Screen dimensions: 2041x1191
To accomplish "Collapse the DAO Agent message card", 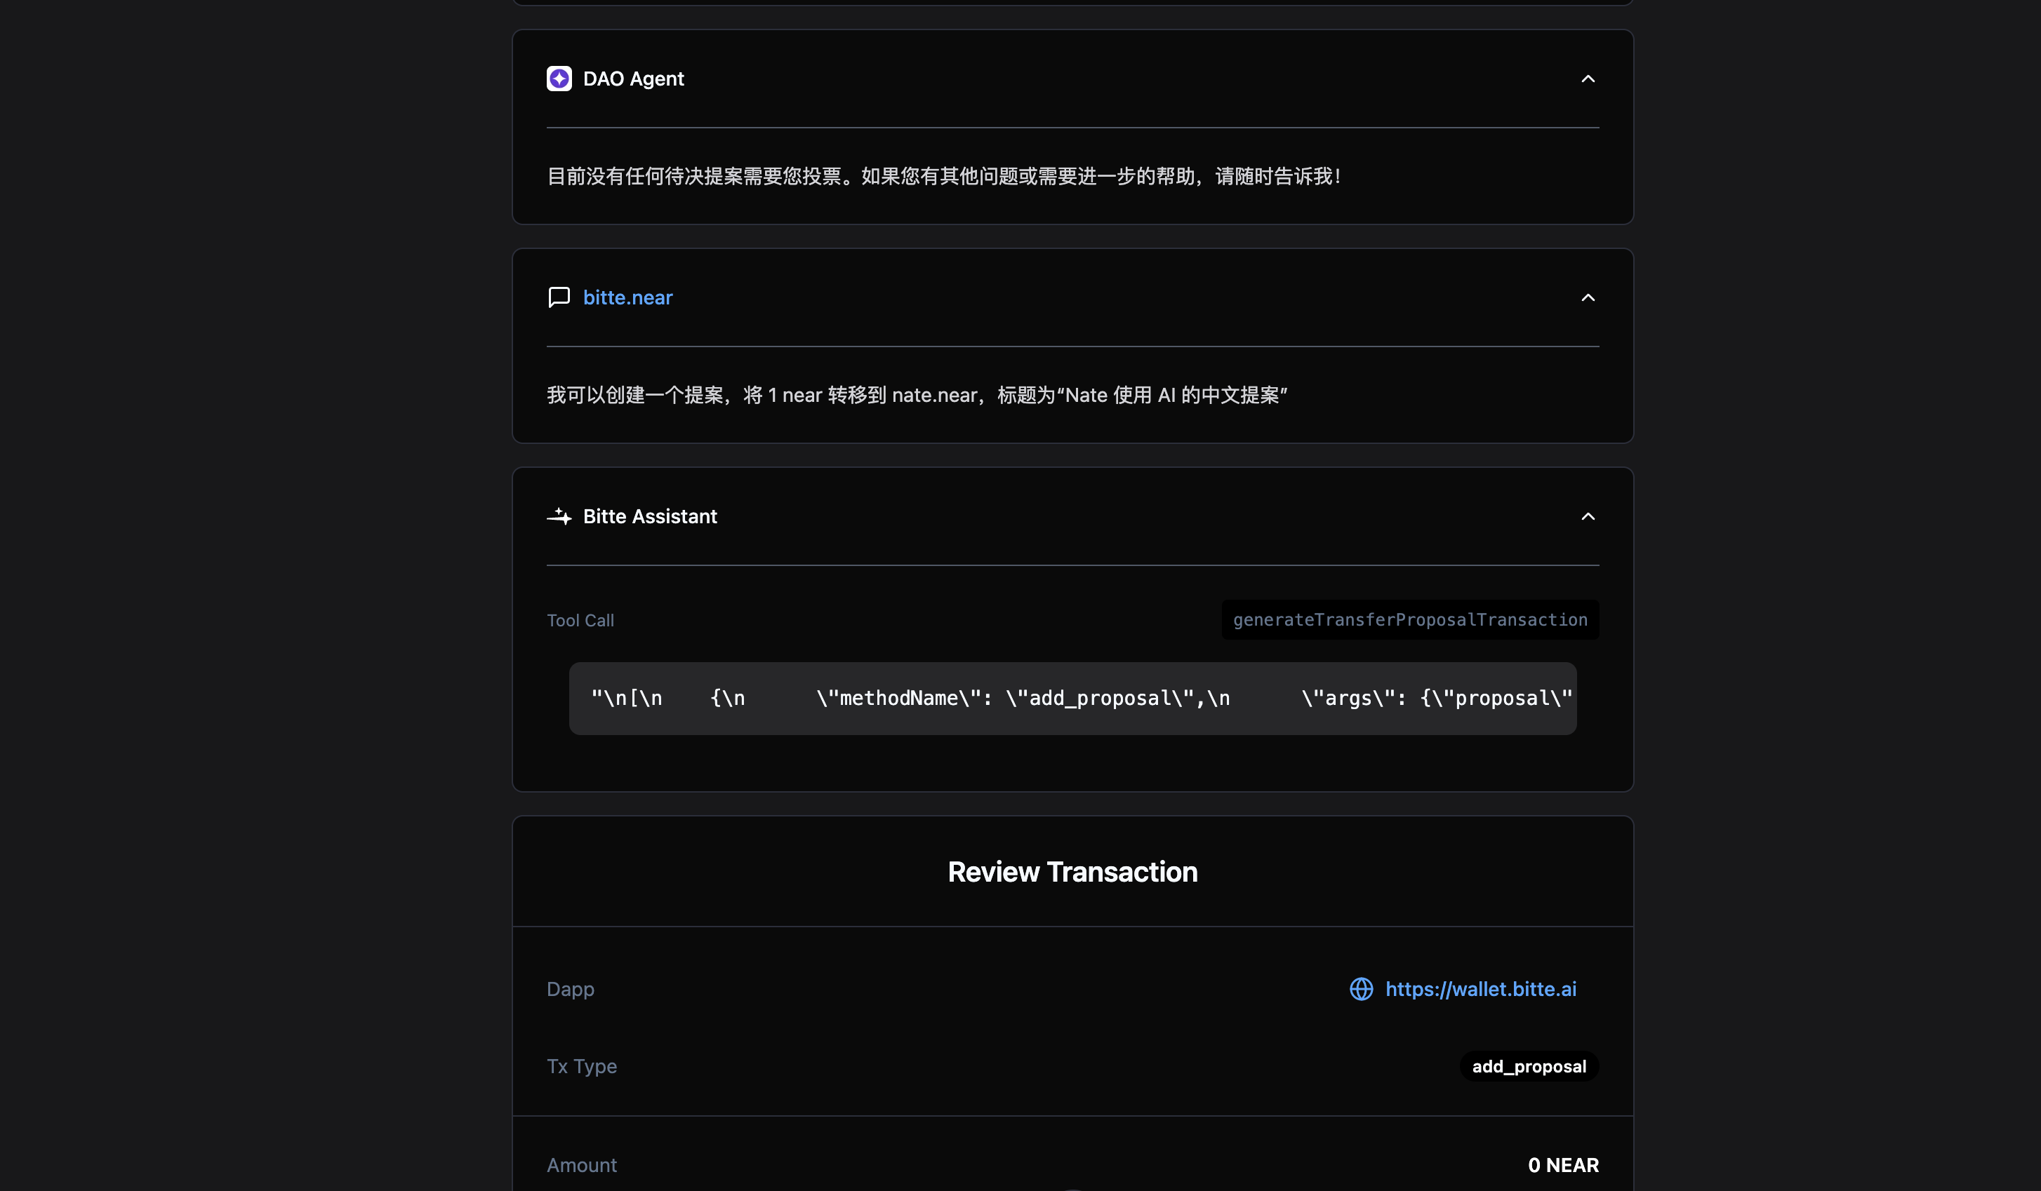I will click(1588, 79).
